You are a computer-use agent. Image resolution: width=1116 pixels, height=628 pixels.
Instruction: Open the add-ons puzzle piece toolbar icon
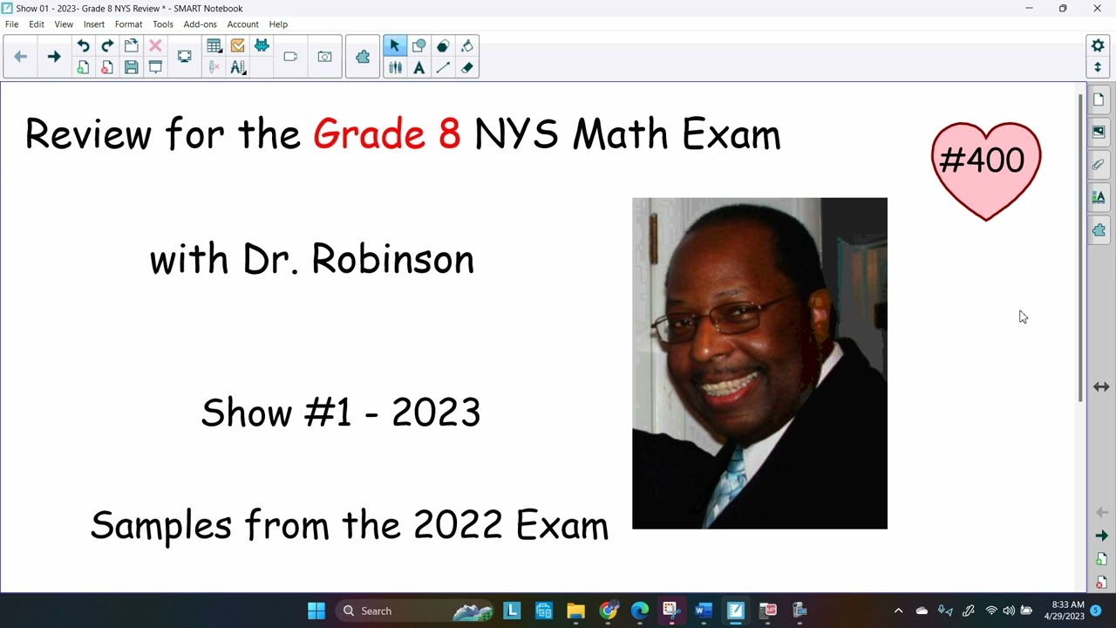(x=363, y=57)
